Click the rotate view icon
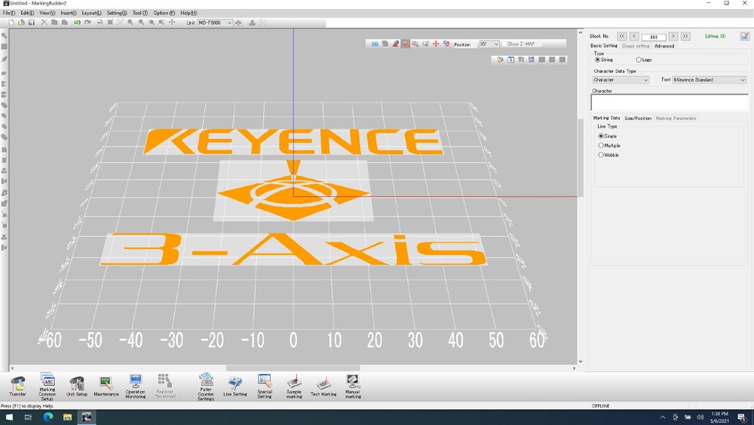 (x=446, y=44)
